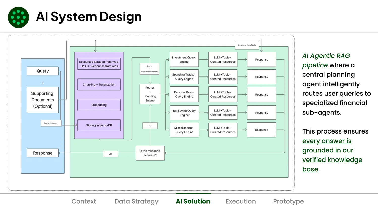378x213 pixels.
Task: Click Response box in Investment row
Action: click(x=262, y=60)
